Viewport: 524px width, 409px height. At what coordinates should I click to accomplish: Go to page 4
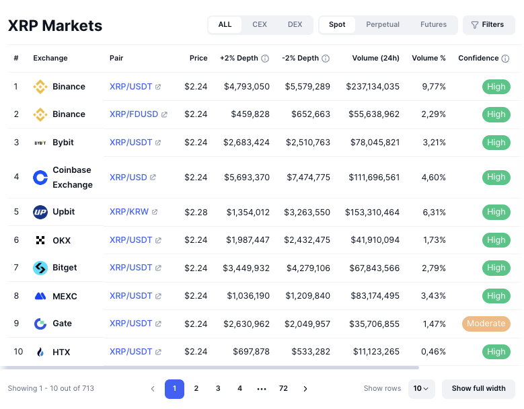coord(239,389)
